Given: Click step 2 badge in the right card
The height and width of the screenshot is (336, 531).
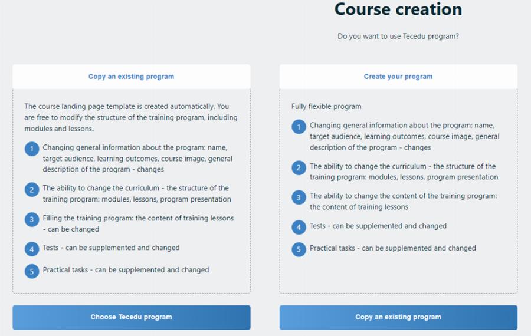Looking at the screenshot, I should pyautogui.click(x=299, y=168).
